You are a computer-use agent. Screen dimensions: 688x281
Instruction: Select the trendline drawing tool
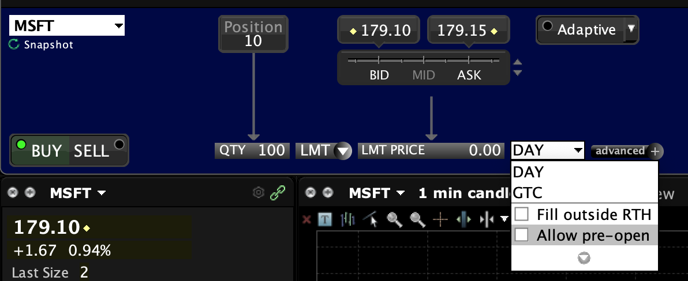click(371, 219)
